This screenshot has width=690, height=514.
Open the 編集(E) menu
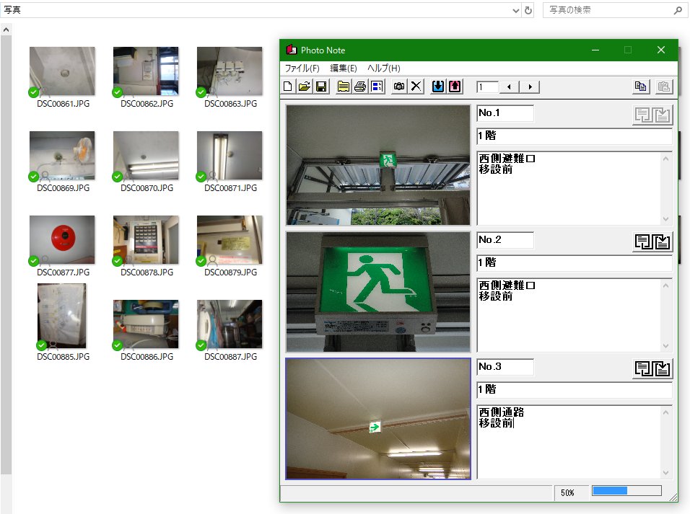(344, 68)
